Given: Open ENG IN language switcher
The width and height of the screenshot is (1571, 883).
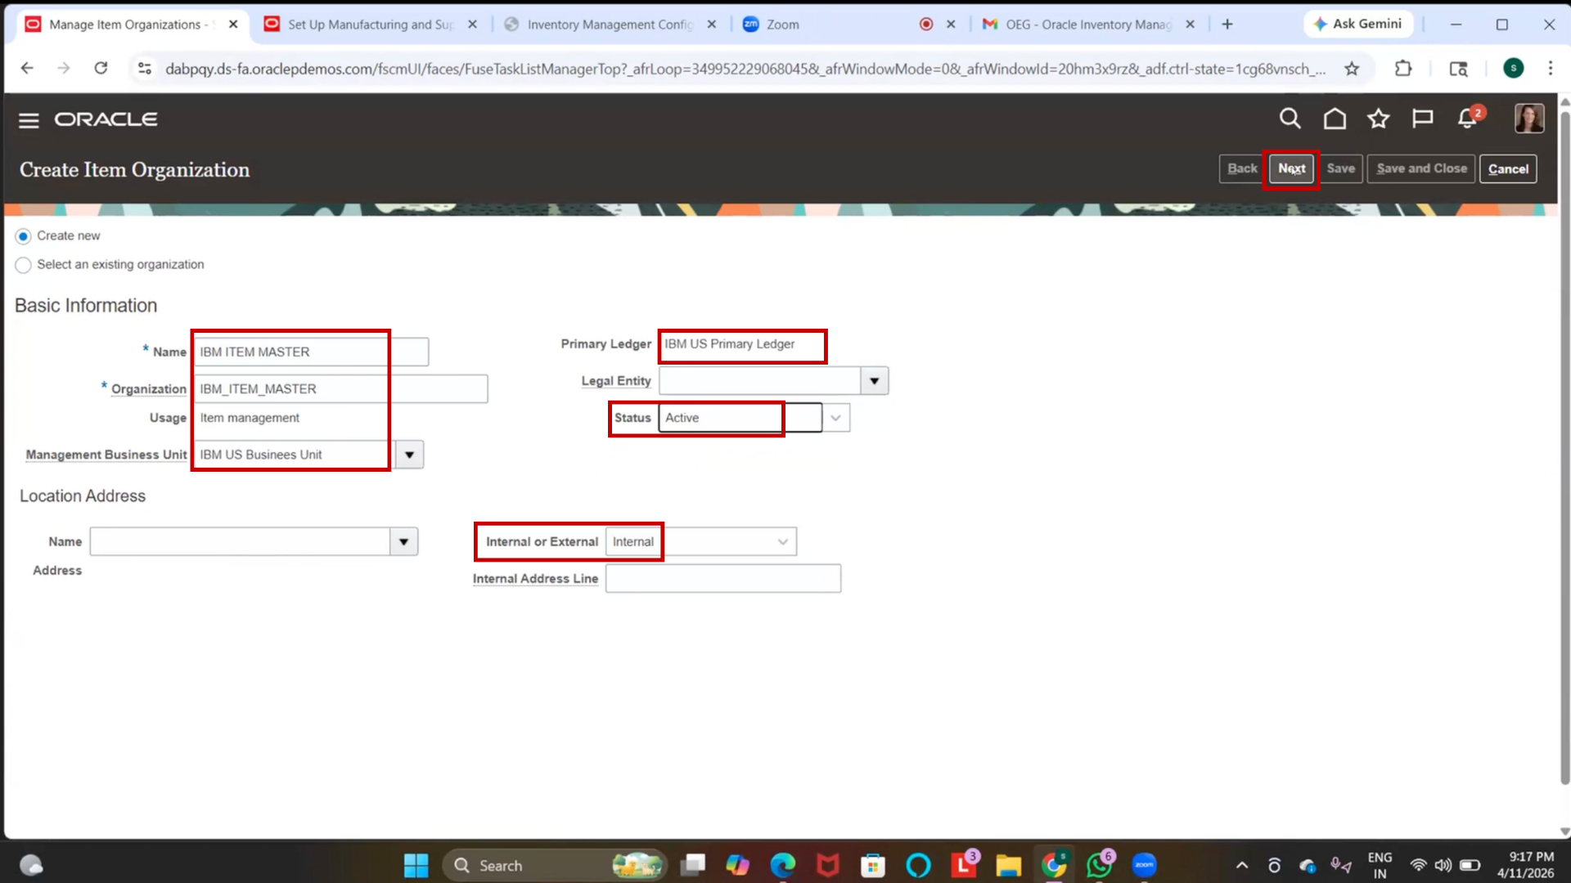Looking at the screenshot, I should coord(1380,865).
